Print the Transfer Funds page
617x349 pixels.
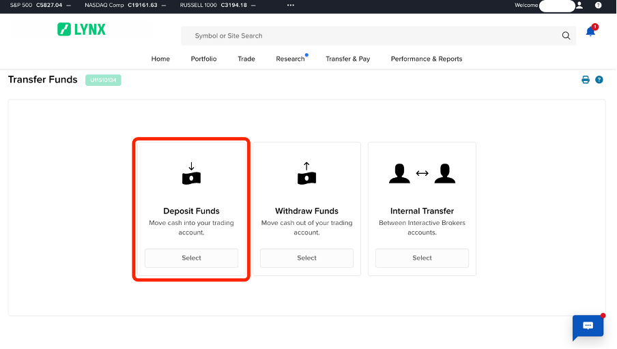pos(586,80)
